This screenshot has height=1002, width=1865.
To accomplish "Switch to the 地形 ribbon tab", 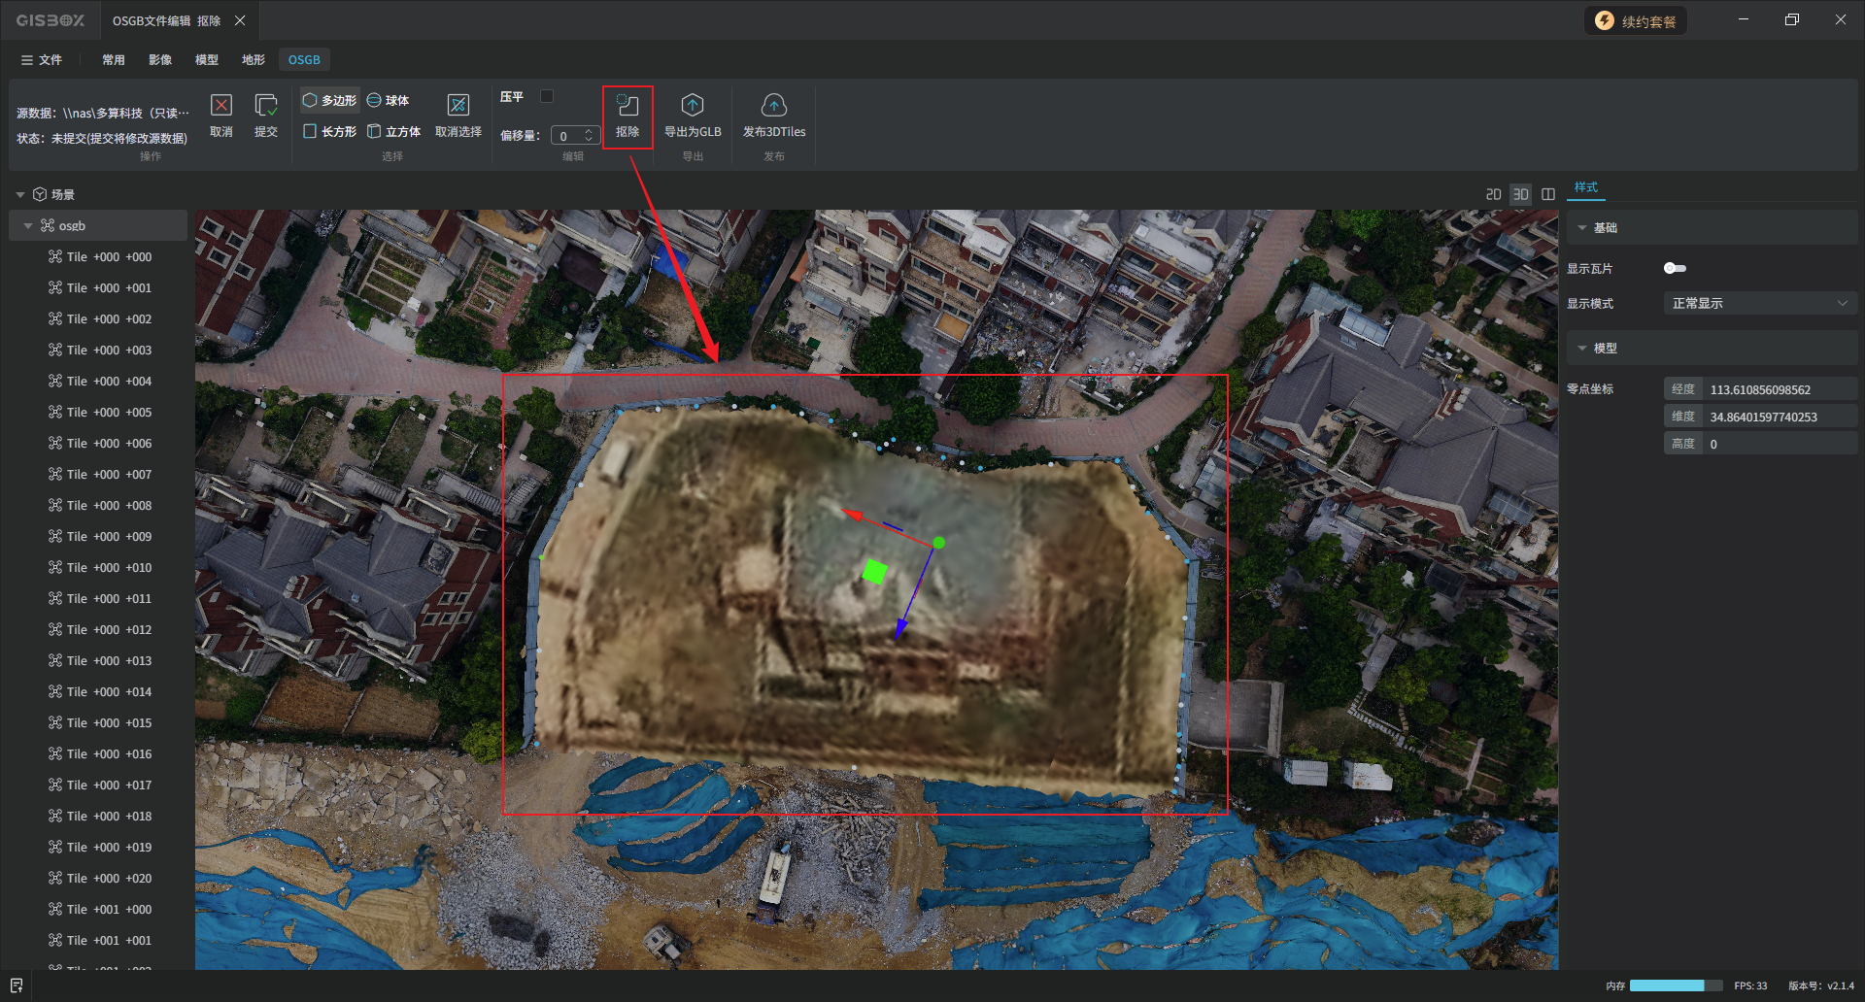I will (253, 59).
